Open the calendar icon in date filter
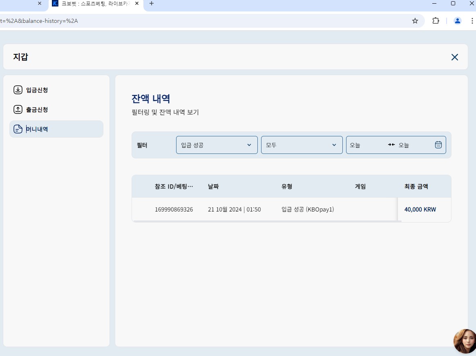This screenshot has height=356, width=476. point(438,145)
